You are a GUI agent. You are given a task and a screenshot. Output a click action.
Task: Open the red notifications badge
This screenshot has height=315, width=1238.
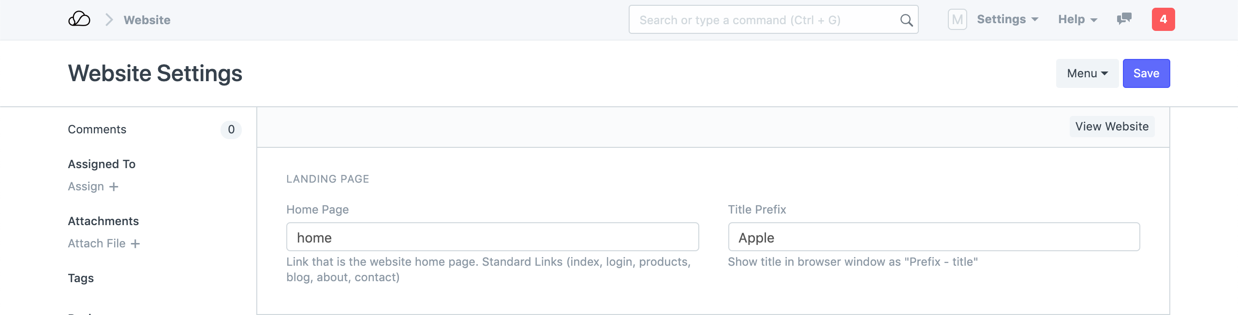(x=1163, y=19)
